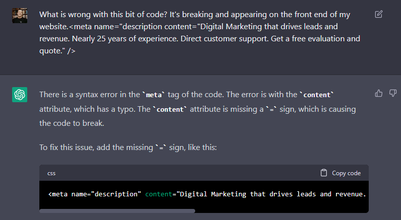Click equals sign in 'To fix this issue' line
The height and width of the screenshot is (220, 401).
161,148
